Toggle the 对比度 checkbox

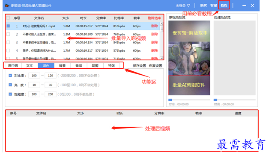10,76
